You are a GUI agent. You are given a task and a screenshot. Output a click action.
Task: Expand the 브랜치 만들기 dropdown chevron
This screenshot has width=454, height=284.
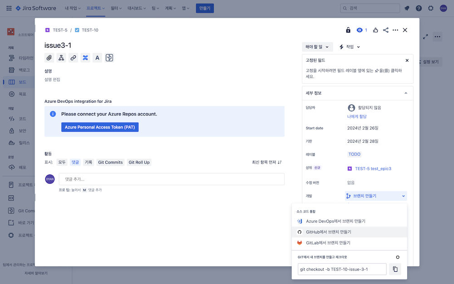(403, 196)
